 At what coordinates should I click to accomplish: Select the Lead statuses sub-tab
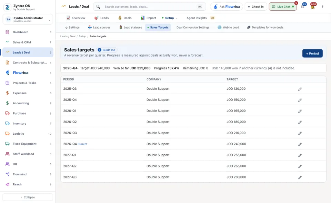pyautogui.click(x=131, y=28)
